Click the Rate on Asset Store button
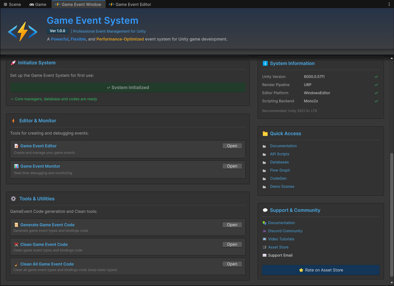Viewport: 394px width, 286px height. (x=320, y=270)
